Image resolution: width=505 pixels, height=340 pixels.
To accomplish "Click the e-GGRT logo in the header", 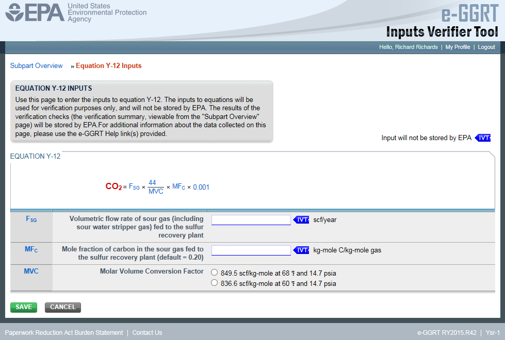I will pos(470,13).
